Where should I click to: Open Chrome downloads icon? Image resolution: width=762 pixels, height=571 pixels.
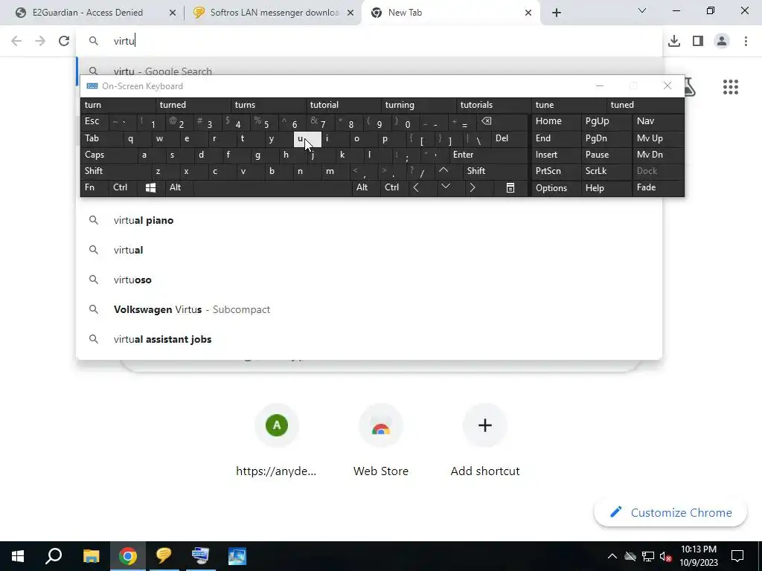(673, 41)
